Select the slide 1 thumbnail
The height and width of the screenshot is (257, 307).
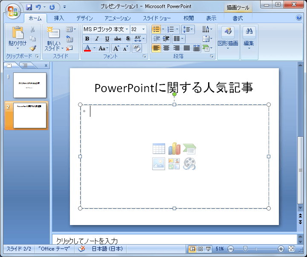[29, 84]
